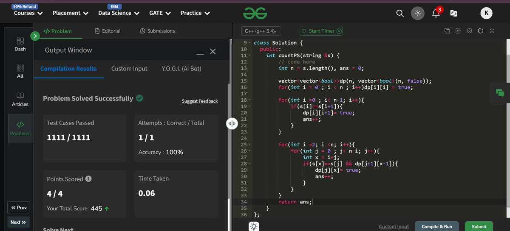The image size is (510, 231).
Task: Click the Custom Input link below the editor
Action: [394, 227]
